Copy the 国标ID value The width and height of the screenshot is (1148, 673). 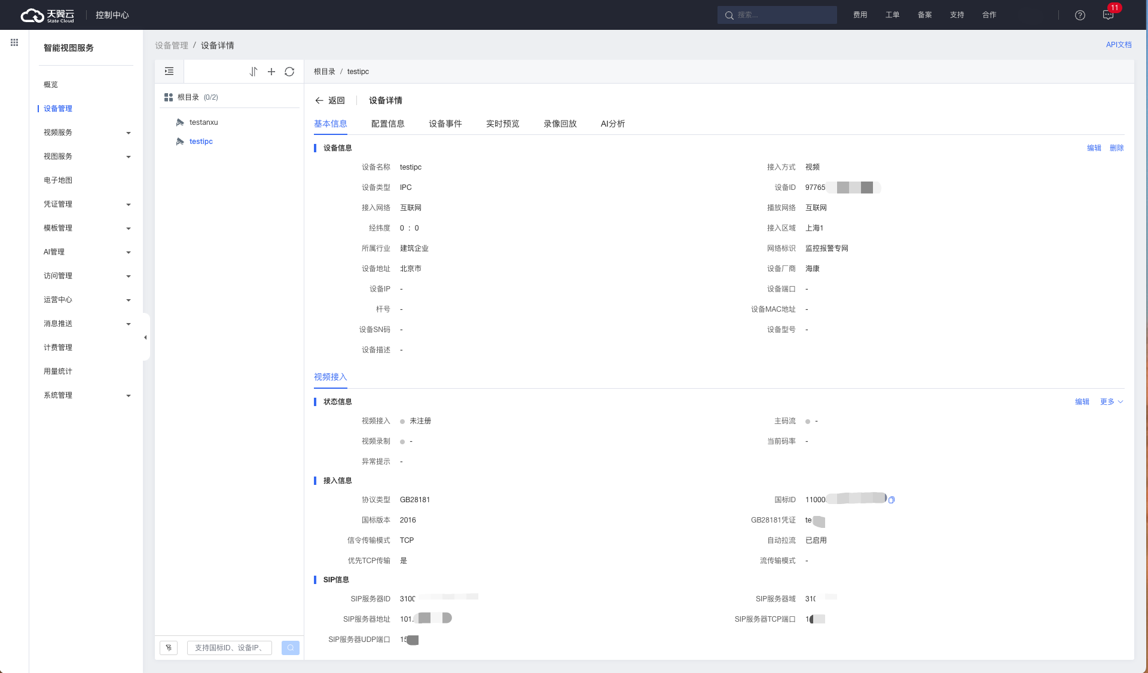pos(891,500)
